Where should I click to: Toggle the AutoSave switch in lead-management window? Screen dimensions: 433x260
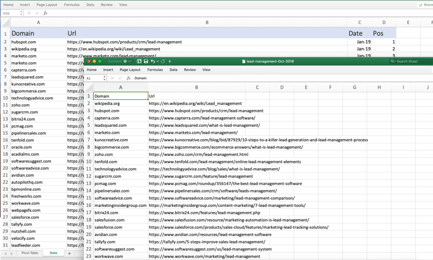(128, 61)
